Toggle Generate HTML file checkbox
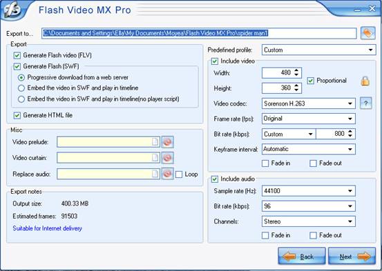This screenshot has width=382, height=271. tap(17, 115)
